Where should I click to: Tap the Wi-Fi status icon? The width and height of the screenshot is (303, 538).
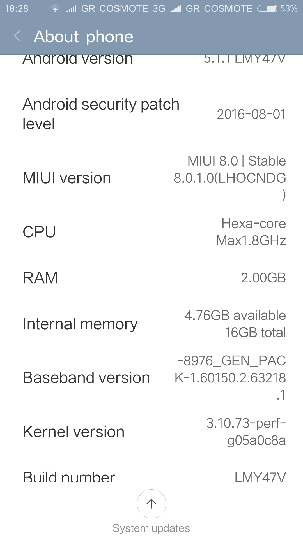tap(55, 9)
